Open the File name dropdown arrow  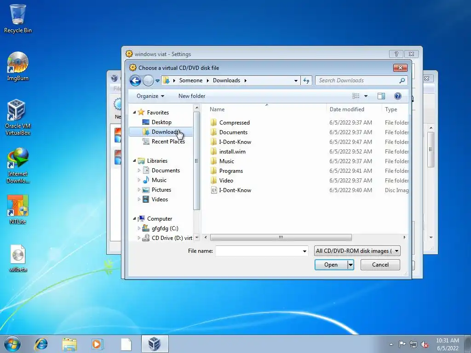coord(304,251)
